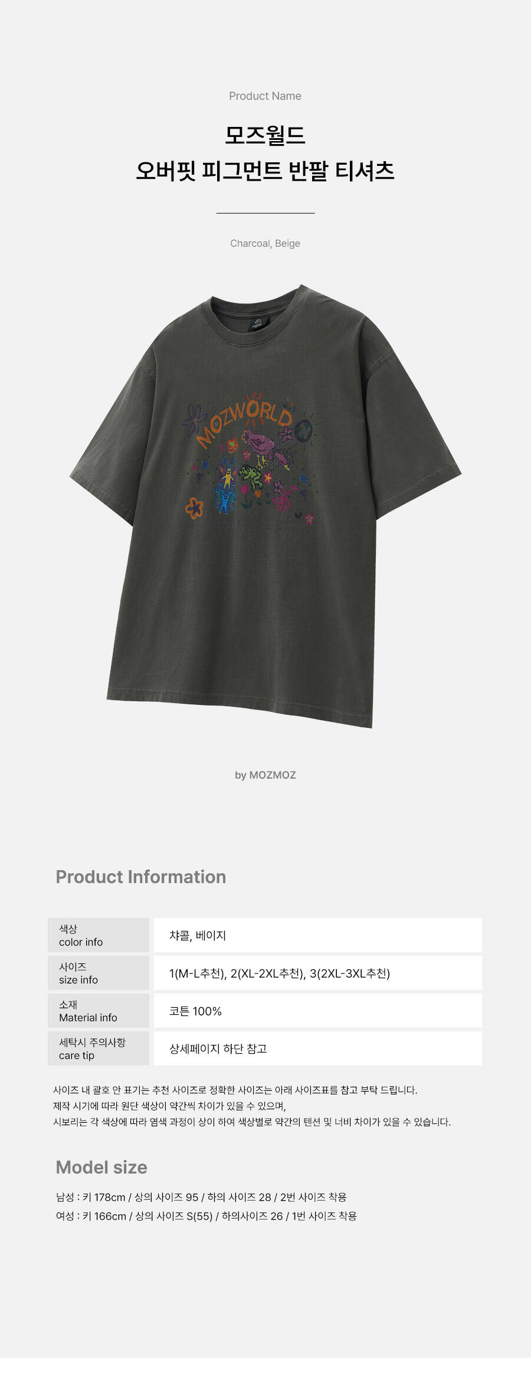Click the Model size heading
The image size is (531, 1379).
(101, 1167)
